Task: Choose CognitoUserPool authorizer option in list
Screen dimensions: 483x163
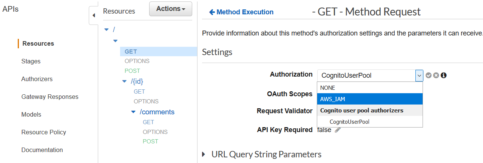Action: (x=370, y=122)
